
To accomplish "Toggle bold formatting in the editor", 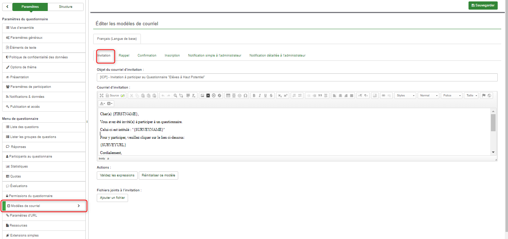I will [x=254, y=96].
